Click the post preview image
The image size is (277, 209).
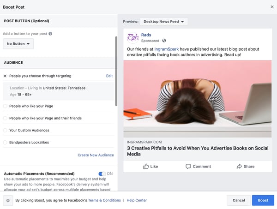[x=198, y=99]
